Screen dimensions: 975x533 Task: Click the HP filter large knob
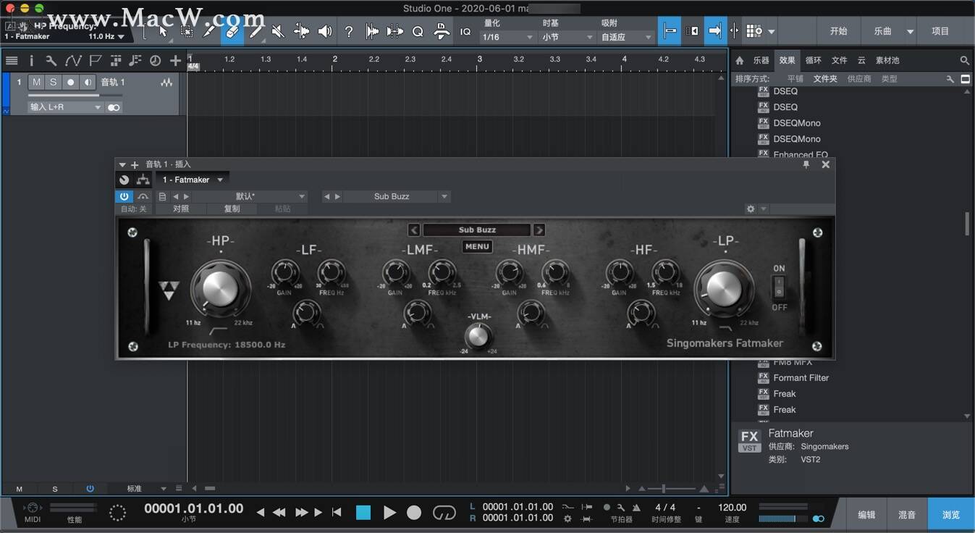(220, 288)
